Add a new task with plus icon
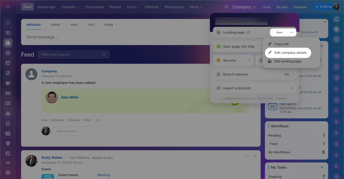The image size is (344, 179). [x=322, y=167]
